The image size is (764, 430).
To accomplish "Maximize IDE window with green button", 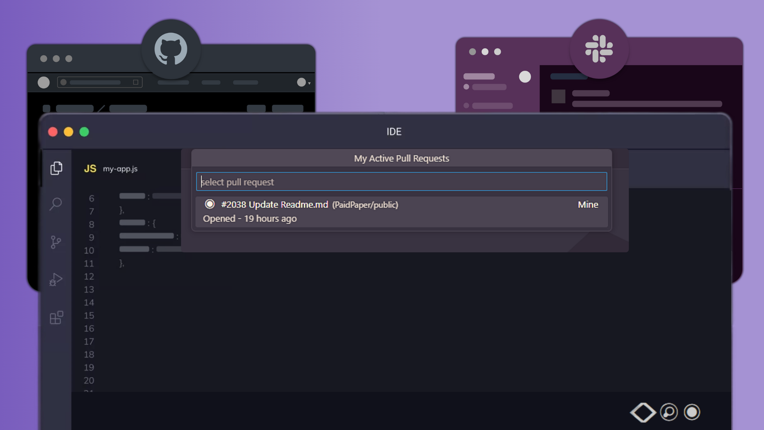I will pos(84,132).
